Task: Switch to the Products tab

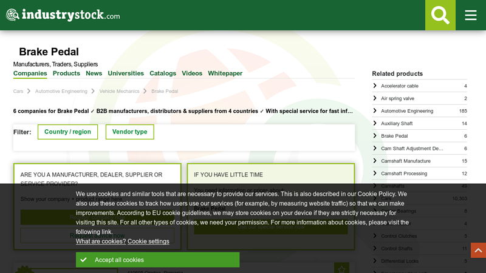Action: point(66,73)
